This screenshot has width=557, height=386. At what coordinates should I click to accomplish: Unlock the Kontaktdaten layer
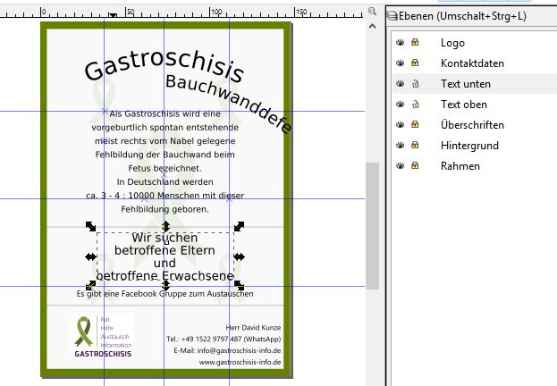point(415,63)
